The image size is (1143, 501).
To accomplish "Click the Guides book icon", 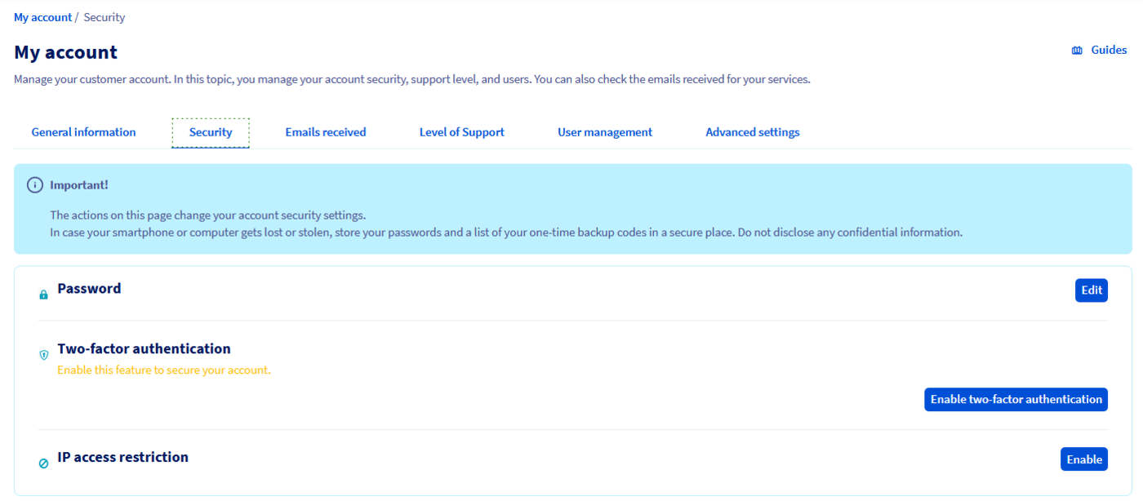I will pyautogui.click(x=1077, y=49).
